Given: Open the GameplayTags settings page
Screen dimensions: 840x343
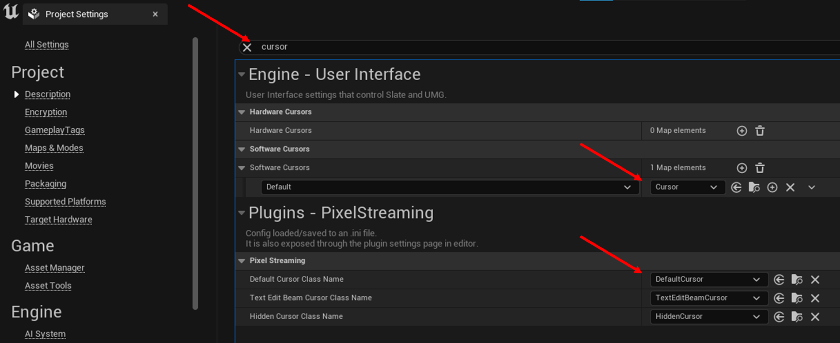Looking at the screenshot, I should (55, 130).
